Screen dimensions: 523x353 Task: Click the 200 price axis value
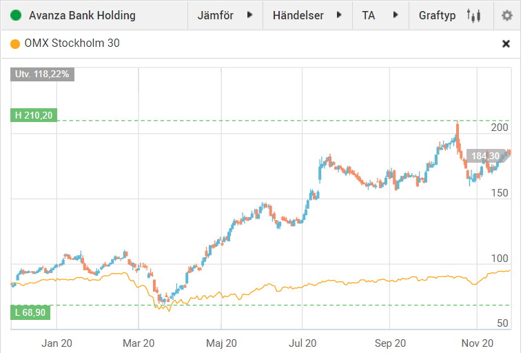(x=500, y=128)
